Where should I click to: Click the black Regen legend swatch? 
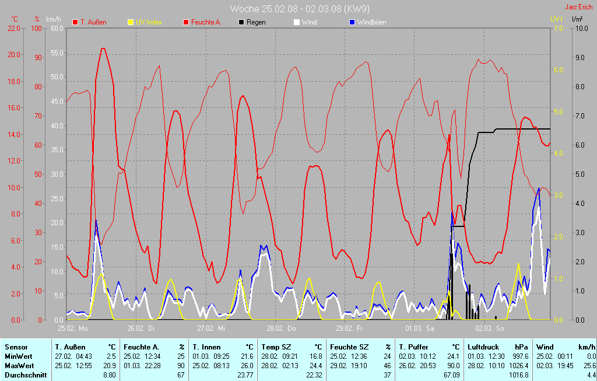click(x=241, y=22)
